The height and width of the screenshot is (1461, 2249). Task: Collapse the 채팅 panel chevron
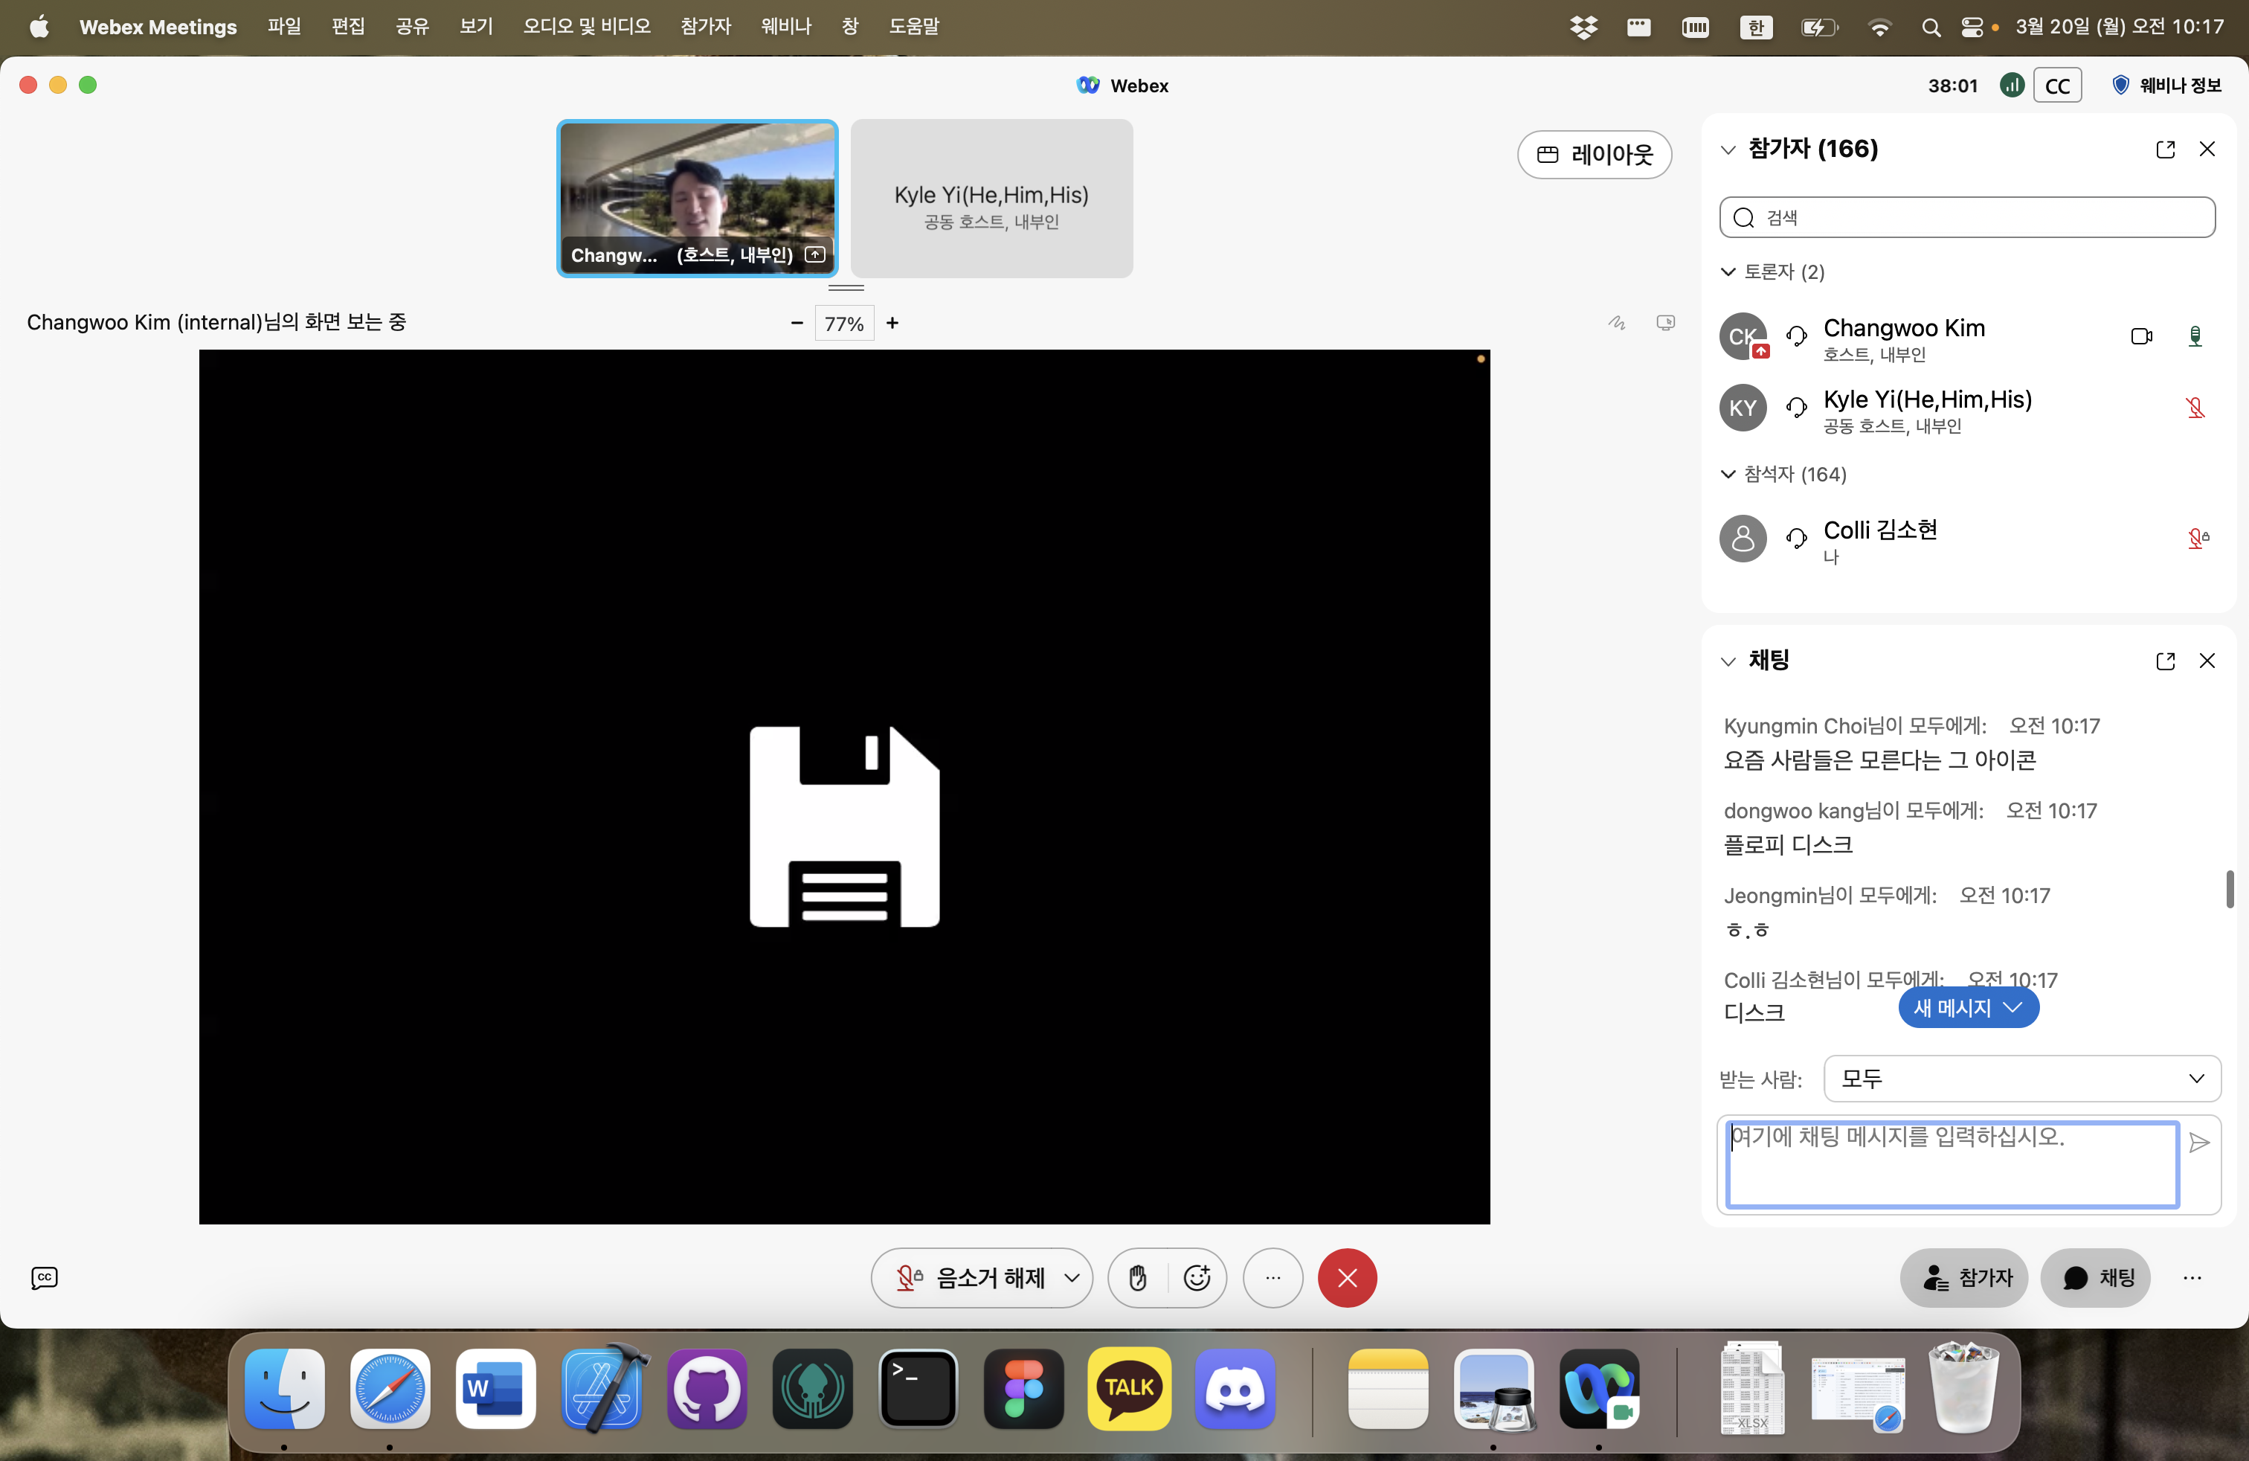[1728, 661]
